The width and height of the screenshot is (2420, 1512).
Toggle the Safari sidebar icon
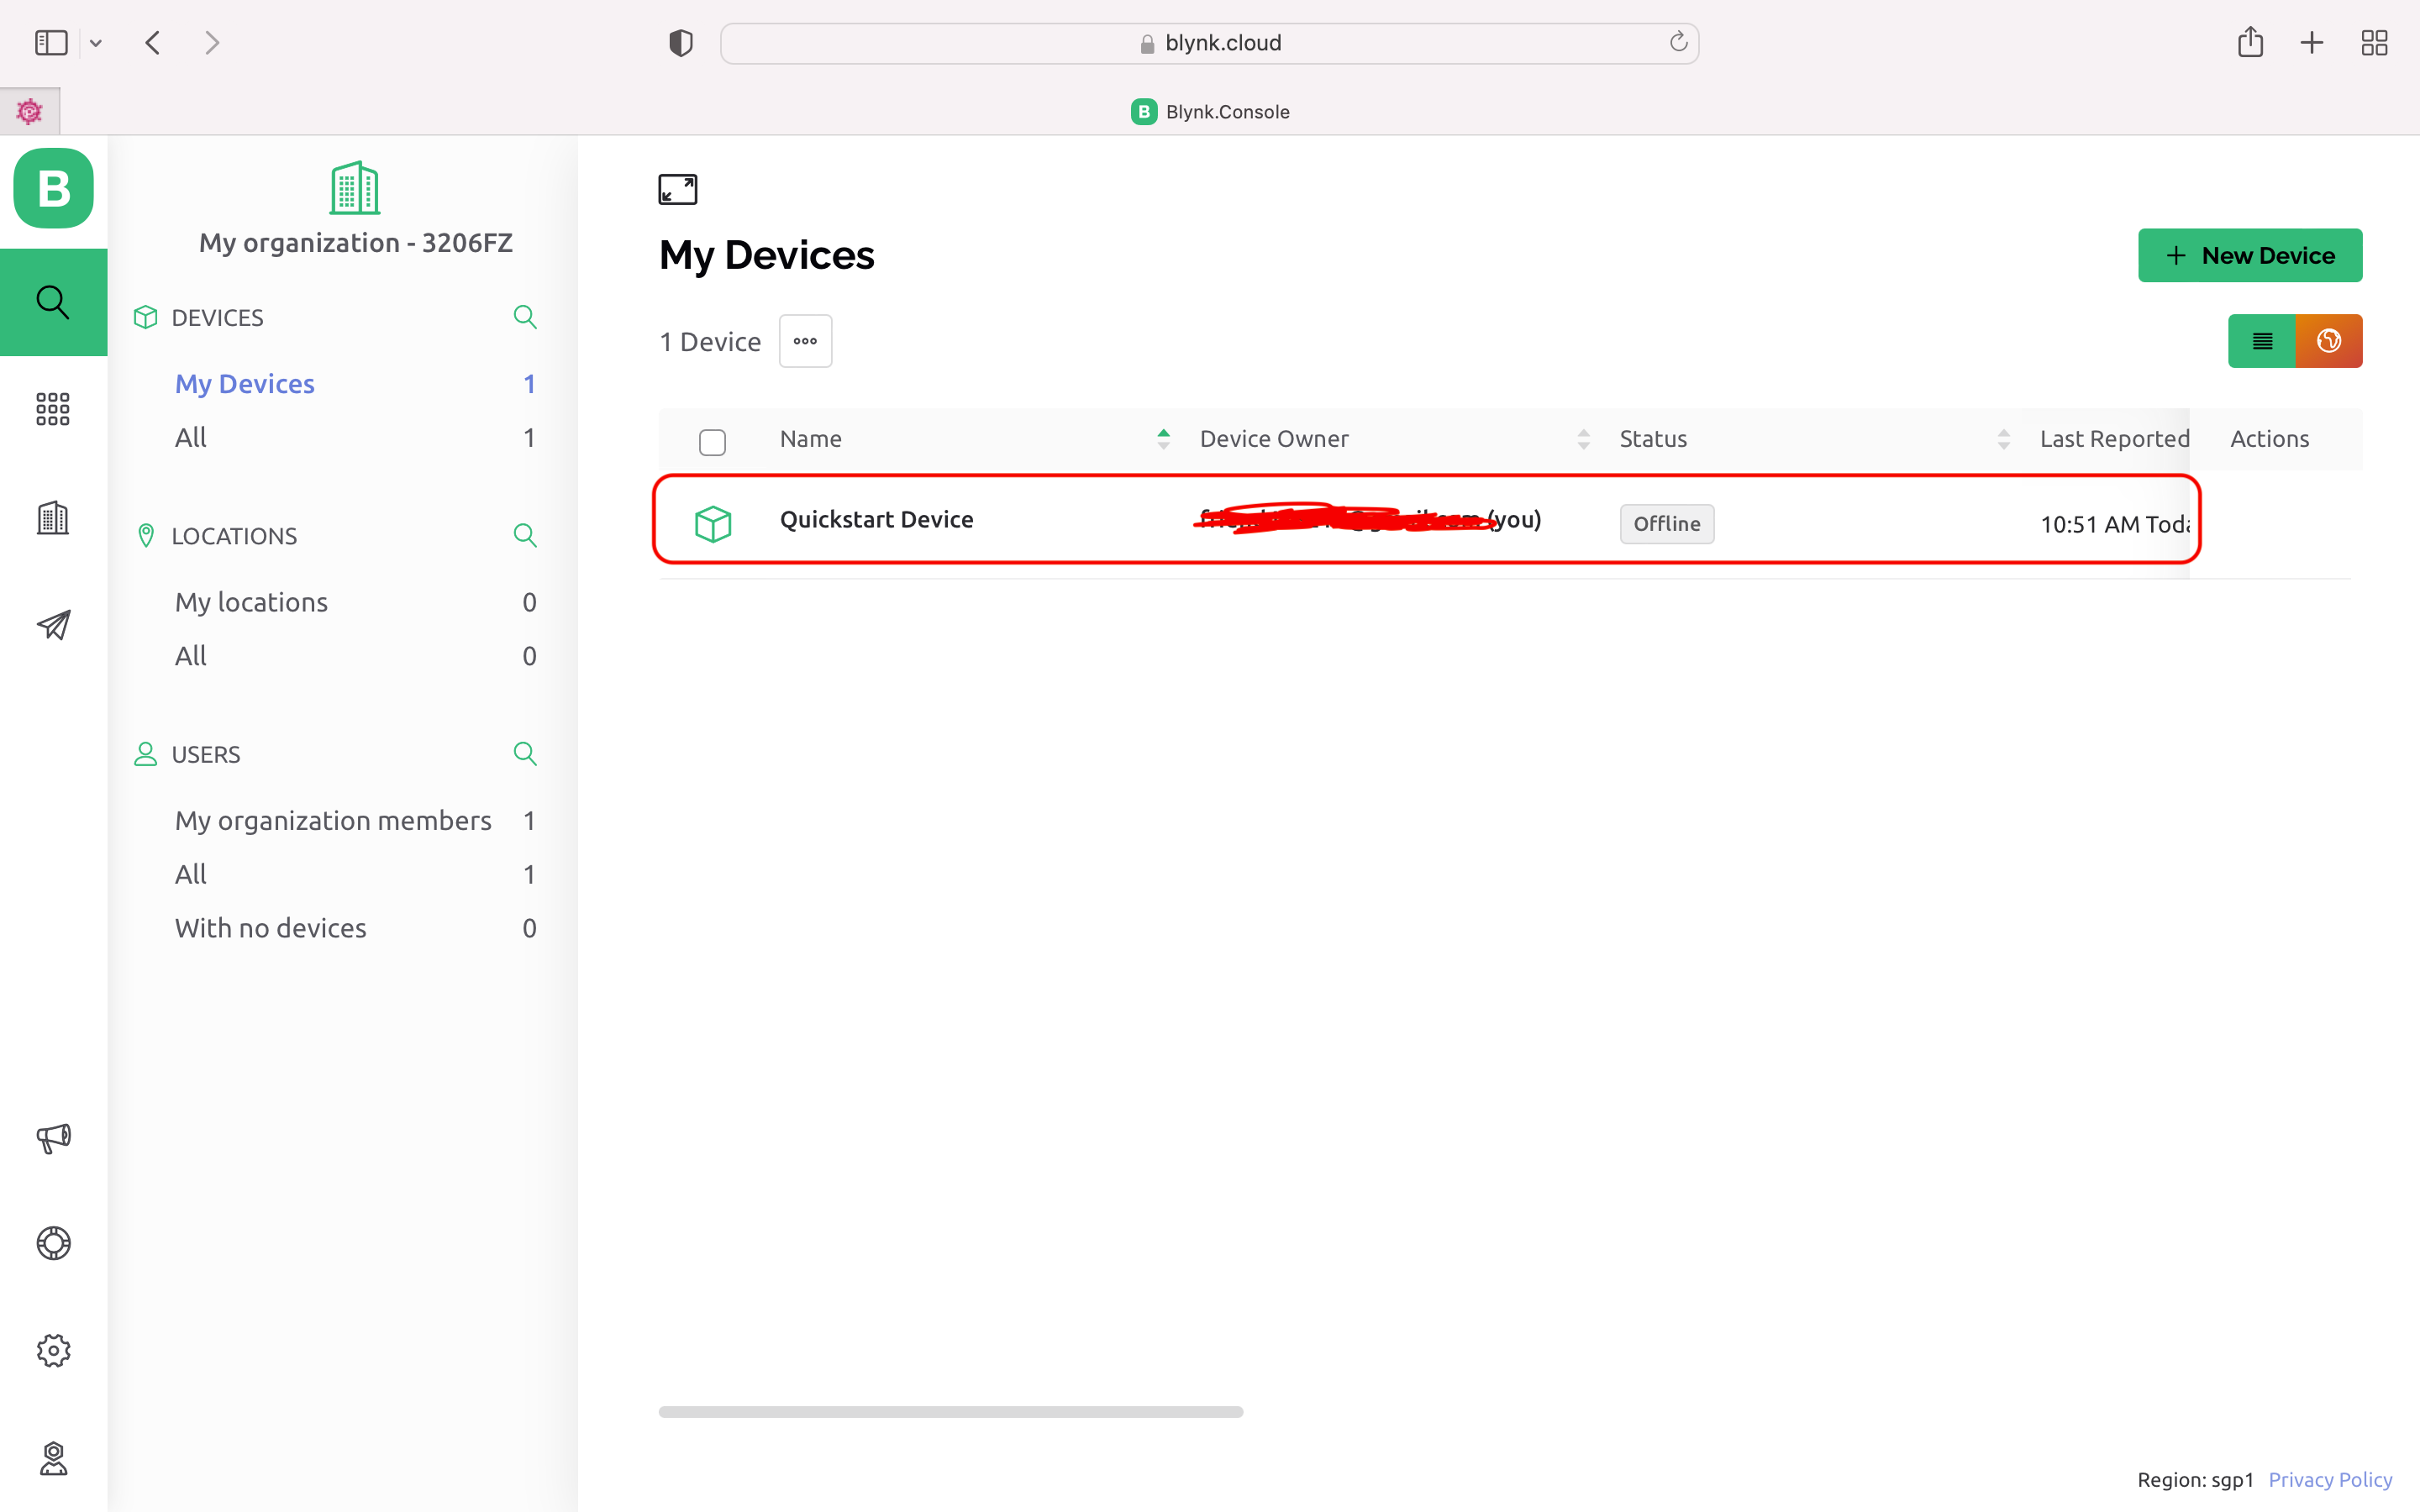[x=51, y=43]
